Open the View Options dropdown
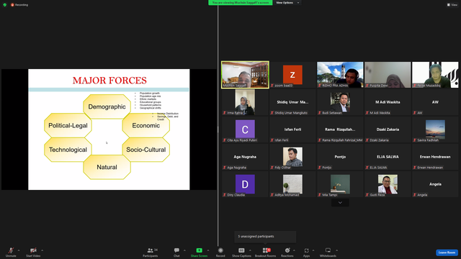 (x=287, y=3)
